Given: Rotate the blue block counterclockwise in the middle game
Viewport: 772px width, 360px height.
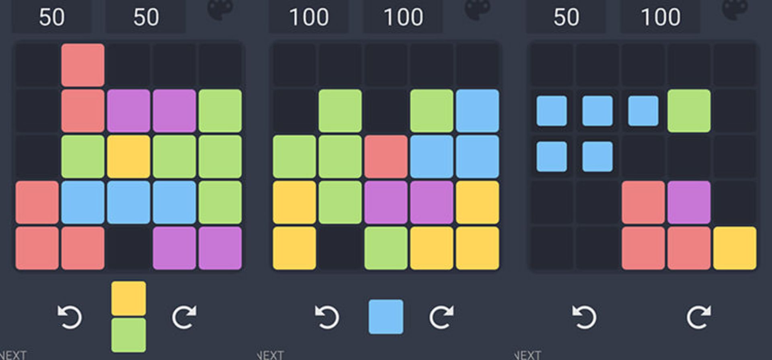Looking at the screenshot, I should [x=327, y=317].
